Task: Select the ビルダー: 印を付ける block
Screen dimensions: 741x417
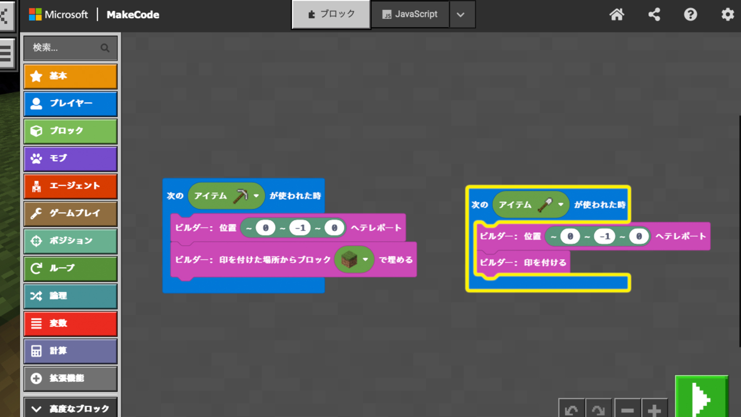Action: (523, 262)
